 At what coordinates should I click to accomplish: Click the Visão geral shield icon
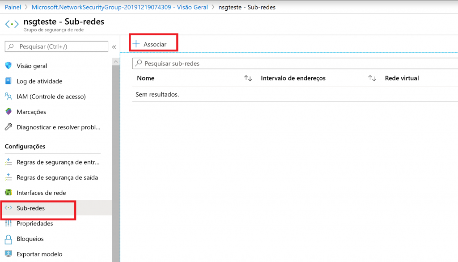click(8, 66)
